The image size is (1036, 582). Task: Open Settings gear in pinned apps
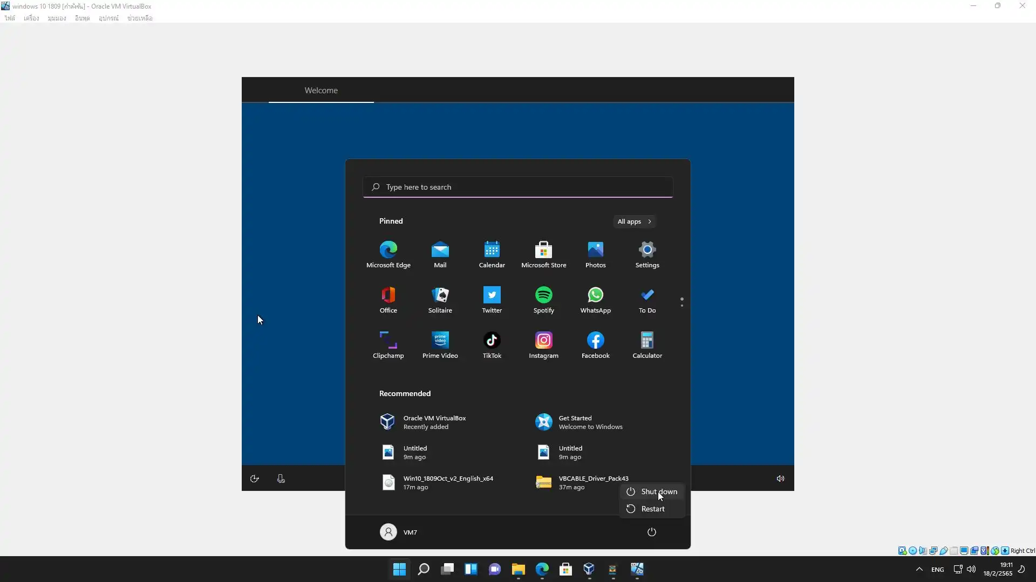[x=647, y=254]
